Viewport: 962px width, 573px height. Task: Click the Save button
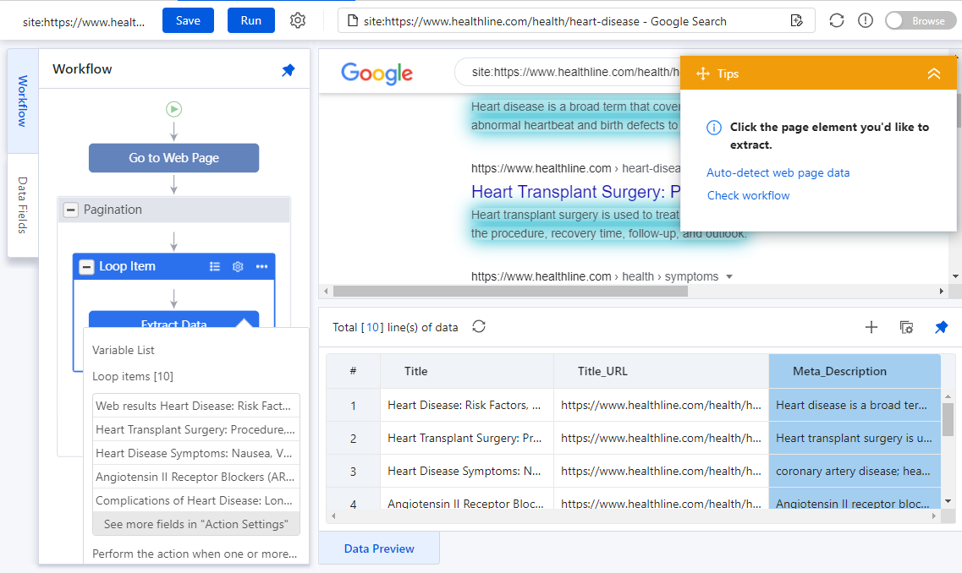[x=188, y=20]
